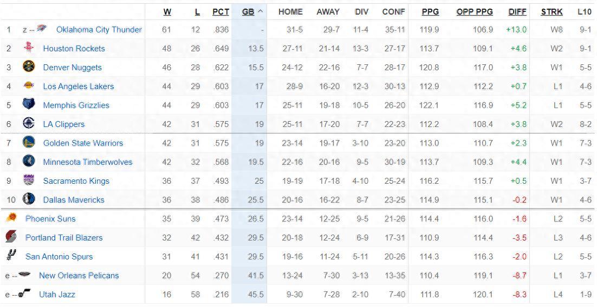Open Sacramento Kings team page
The height and width of the screenshot is (307, 597).
pyautogui.click(x=76, y=181)
